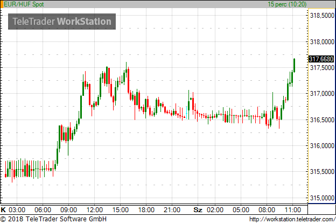Viewport: 336px width, 224px height.
Task: Click the 315,0000 price axis label
Action: click(x=322, y=198)
